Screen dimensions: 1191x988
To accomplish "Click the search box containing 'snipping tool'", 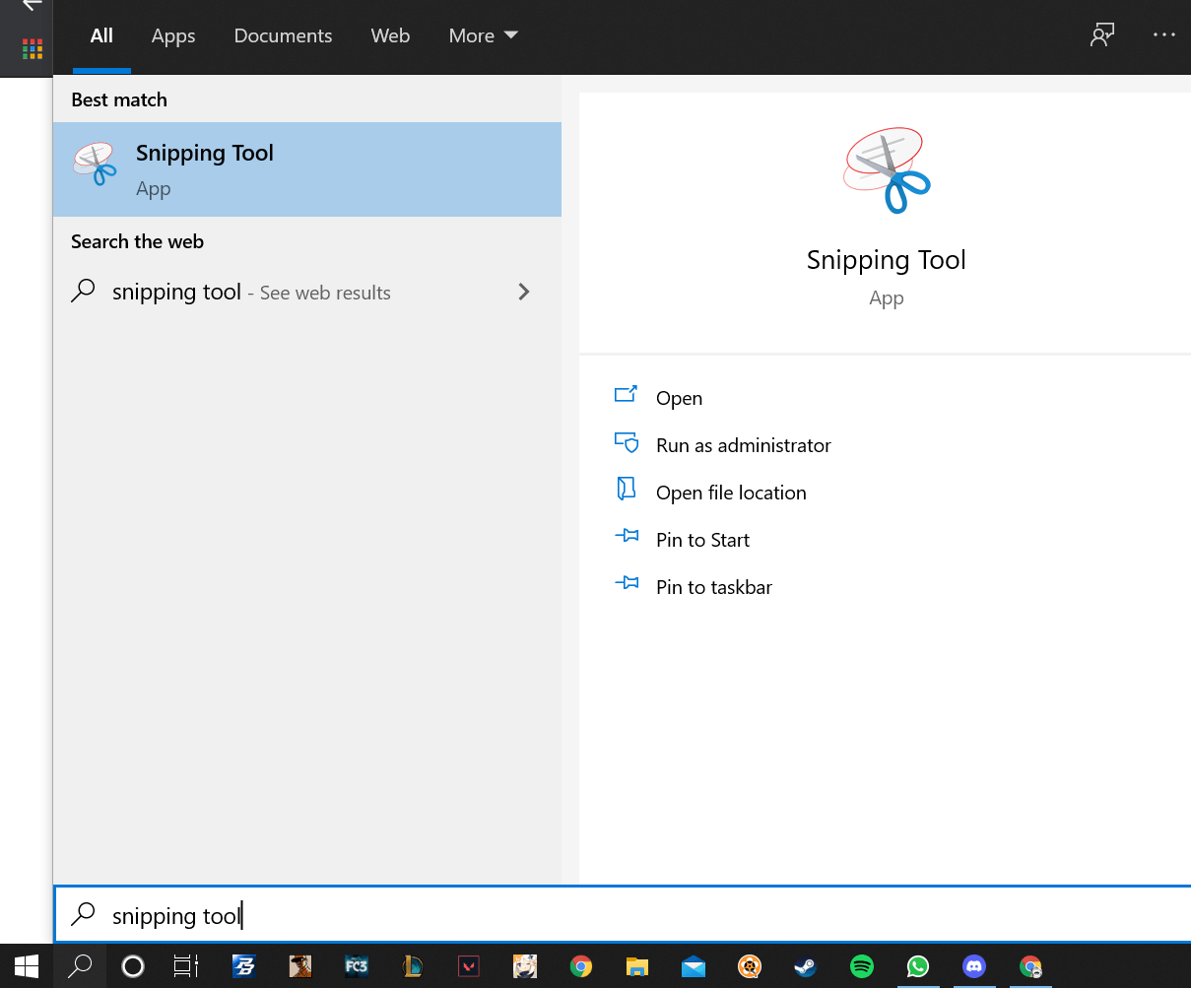I will [x=623, y=915].
